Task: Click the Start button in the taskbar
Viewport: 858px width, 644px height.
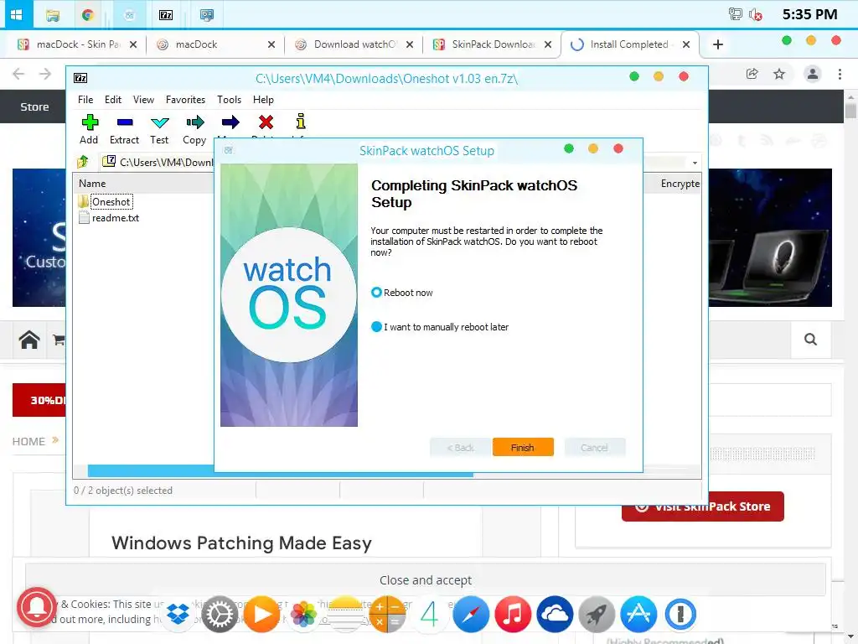Action: 17,15
